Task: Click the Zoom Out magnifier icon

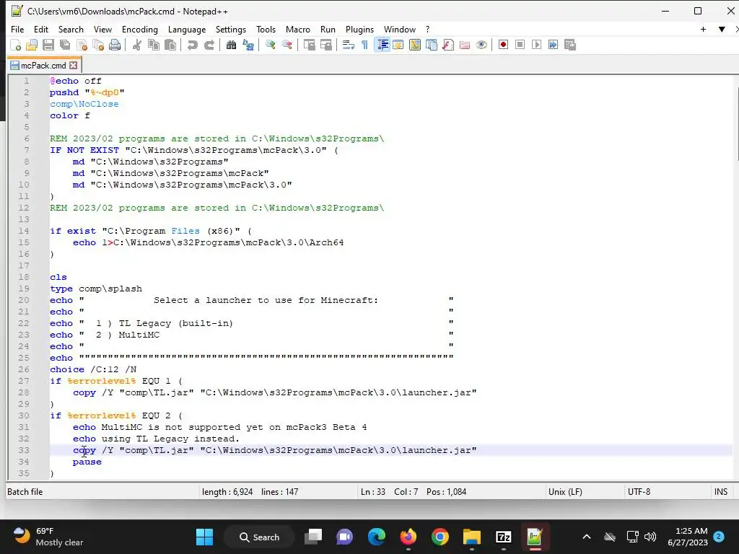Action: click(287, 45)
